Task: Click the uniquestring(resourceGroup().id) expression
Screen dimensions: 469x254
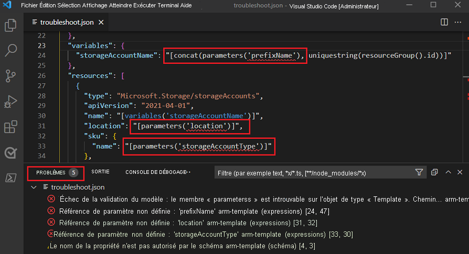Action: [x=376, y=56]
